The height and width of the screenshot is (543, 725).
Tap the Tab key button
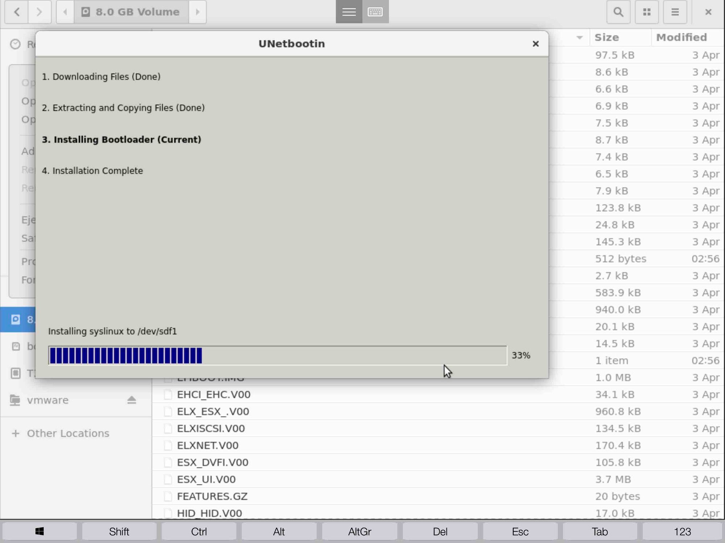coord(600,531)
